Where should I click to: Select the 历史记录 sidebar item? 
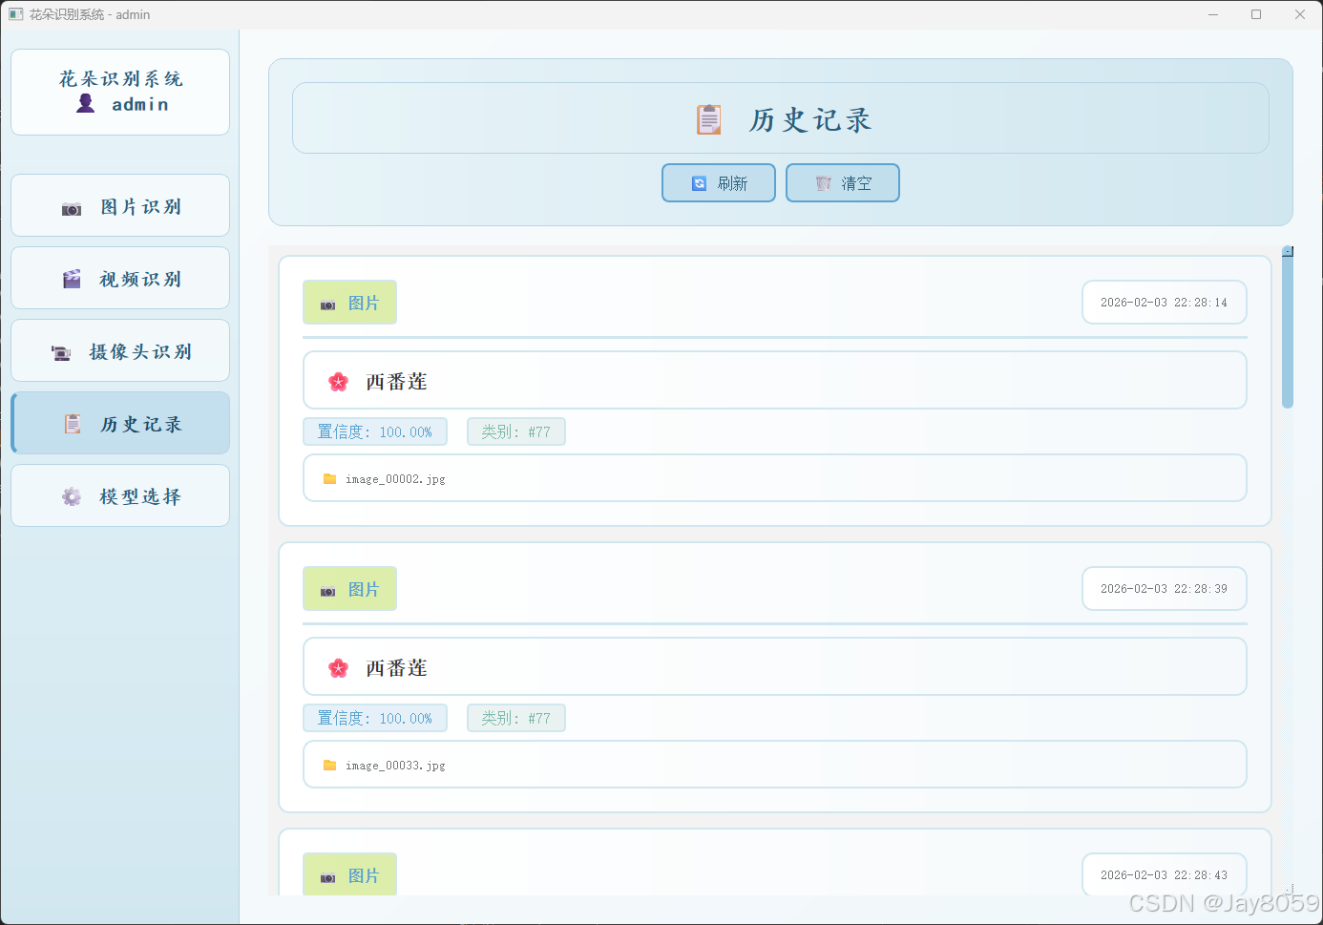[120, 423]
